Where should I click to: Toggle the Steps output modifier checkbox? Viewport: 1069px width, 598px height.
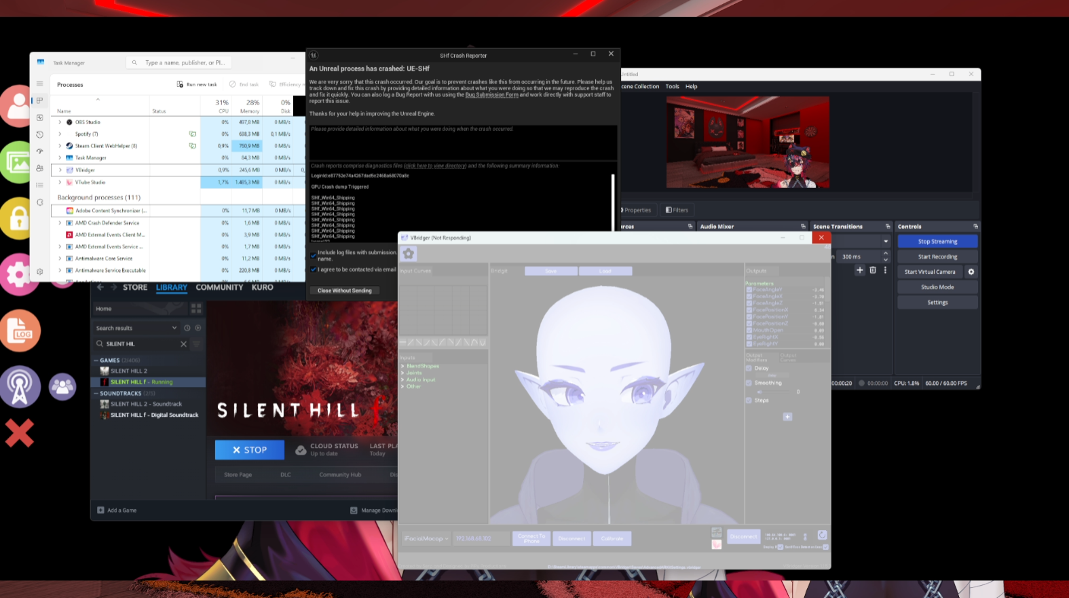[x=749, y=400]
